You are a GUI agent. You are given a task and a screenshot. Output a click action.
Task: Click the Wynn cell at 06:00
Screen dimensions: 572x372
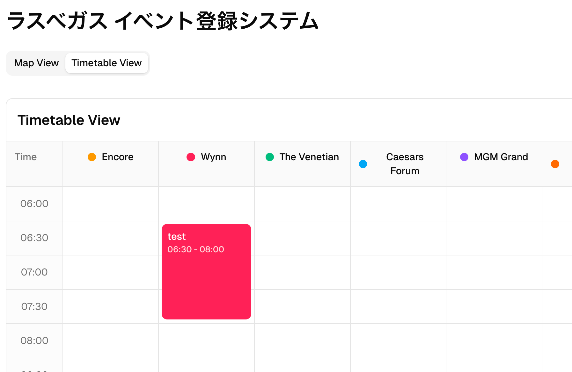tap(206, 204)
